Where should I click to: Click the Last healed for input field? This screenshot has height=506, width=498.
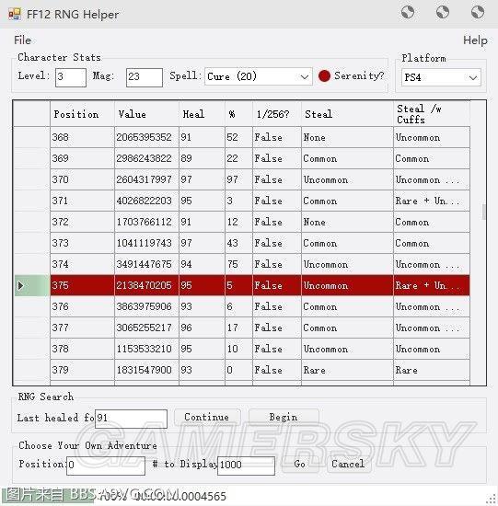coord(131,419)
